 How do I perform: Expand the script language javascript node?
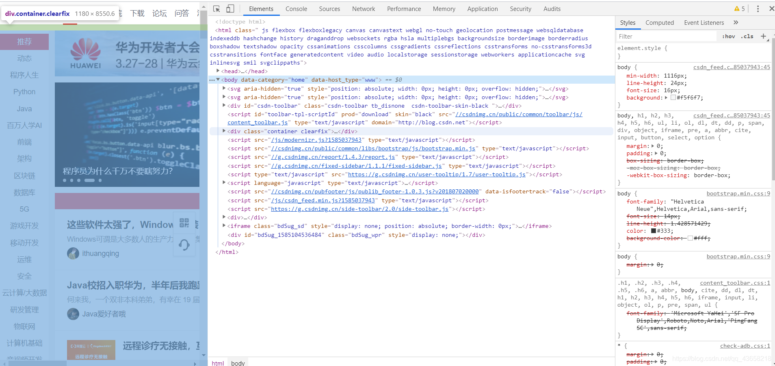tap(224, 183)
